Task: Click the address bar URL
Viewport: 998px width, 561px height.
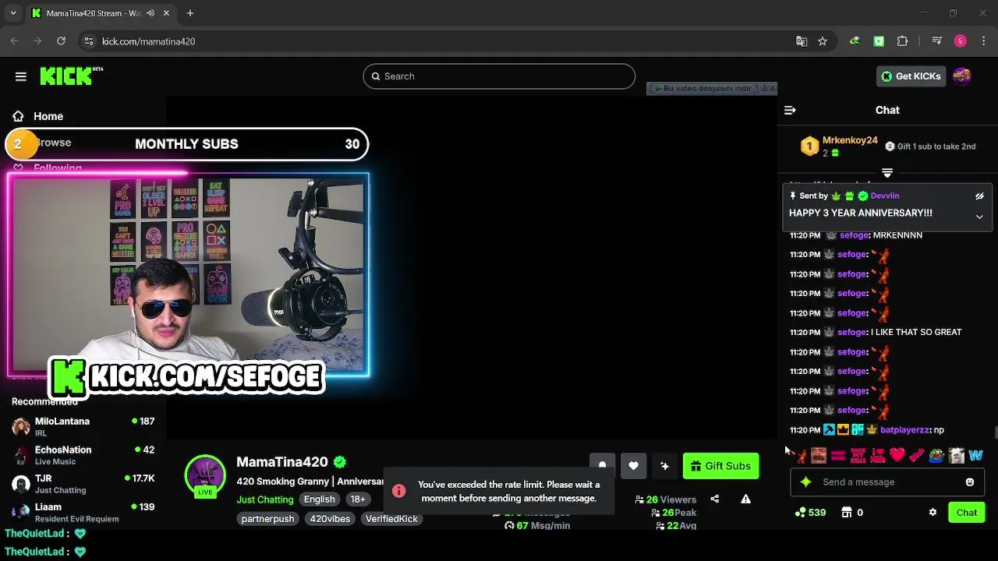Action: tap(148, 41)
